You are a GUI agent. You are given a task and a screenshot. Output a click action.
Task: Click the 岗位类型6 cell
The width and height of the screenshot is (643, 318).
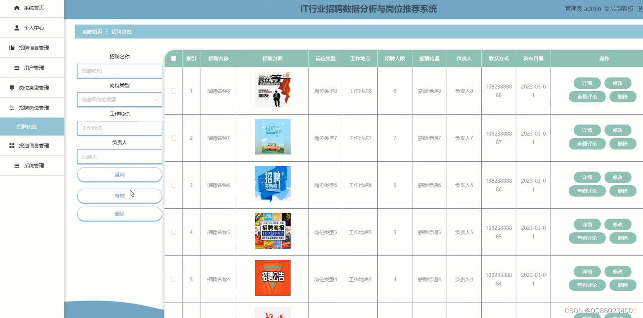coord(325,185)
